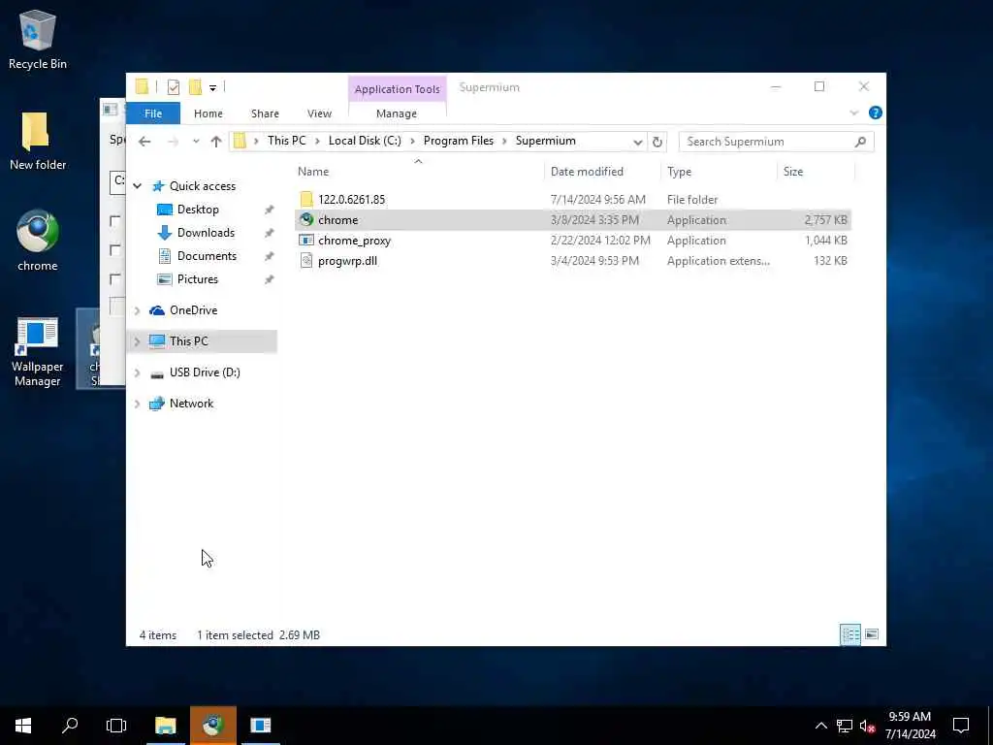Open the blue Help question mark icon
This screenshot has width=993, height=745.
tap(876, 113)
